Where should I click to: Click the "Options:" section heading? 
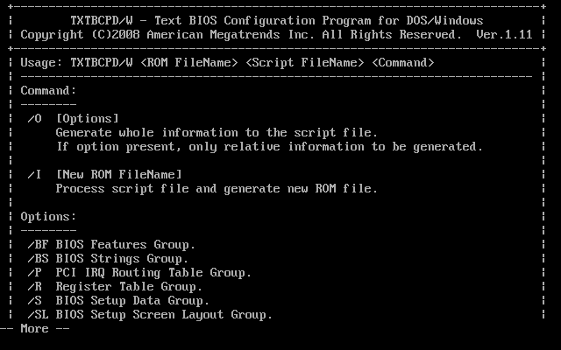(x=48, y=216)
